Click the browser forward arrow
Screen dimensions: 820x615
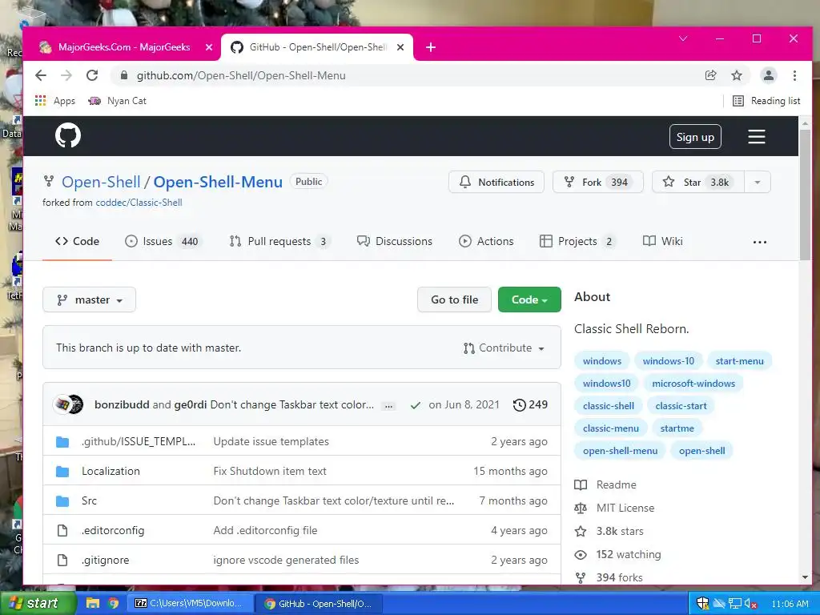(66, 75)
